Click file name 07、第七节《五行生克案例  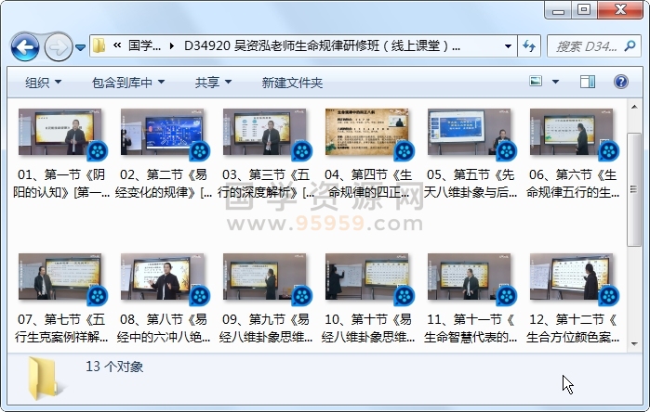[x=61, y=328]
